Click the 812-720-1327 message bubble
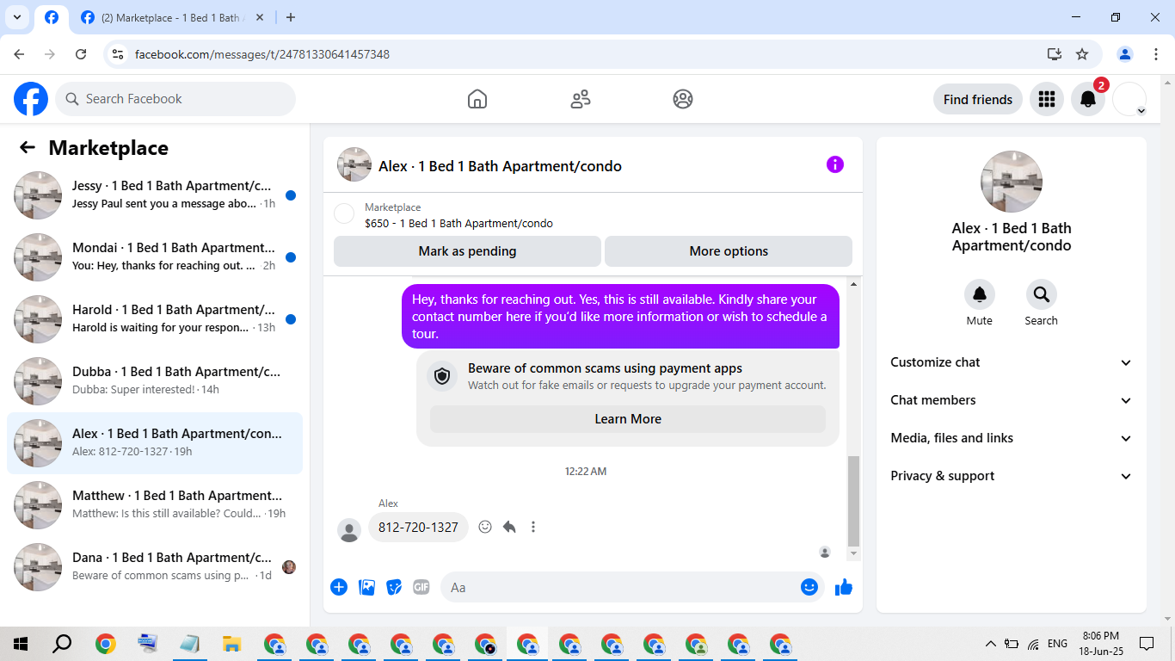Image resolution: width=1175 pixels, height=661 pixels. (418, 527)
